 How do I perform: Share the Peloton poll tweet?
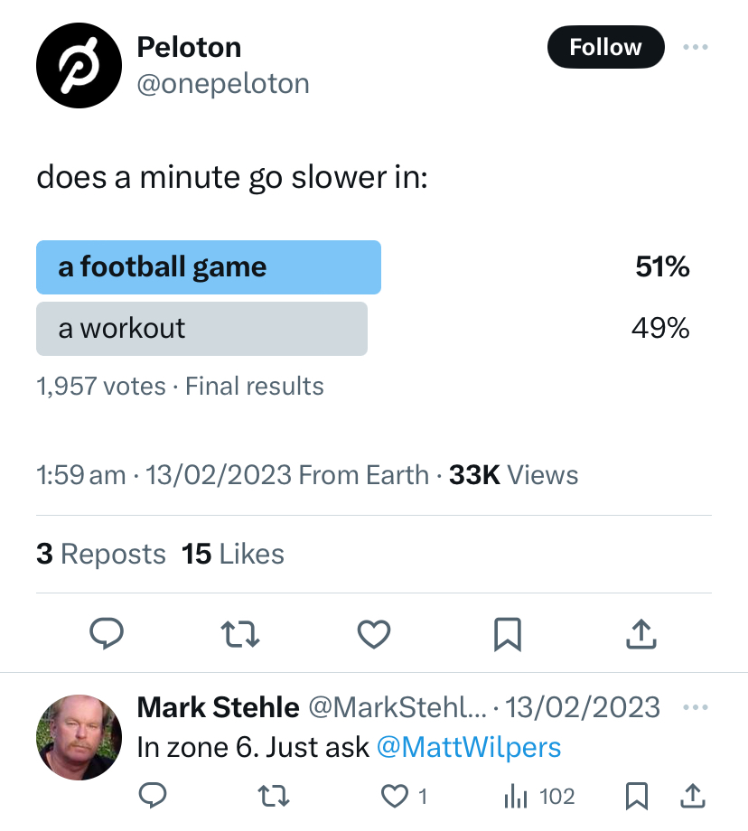640,635
